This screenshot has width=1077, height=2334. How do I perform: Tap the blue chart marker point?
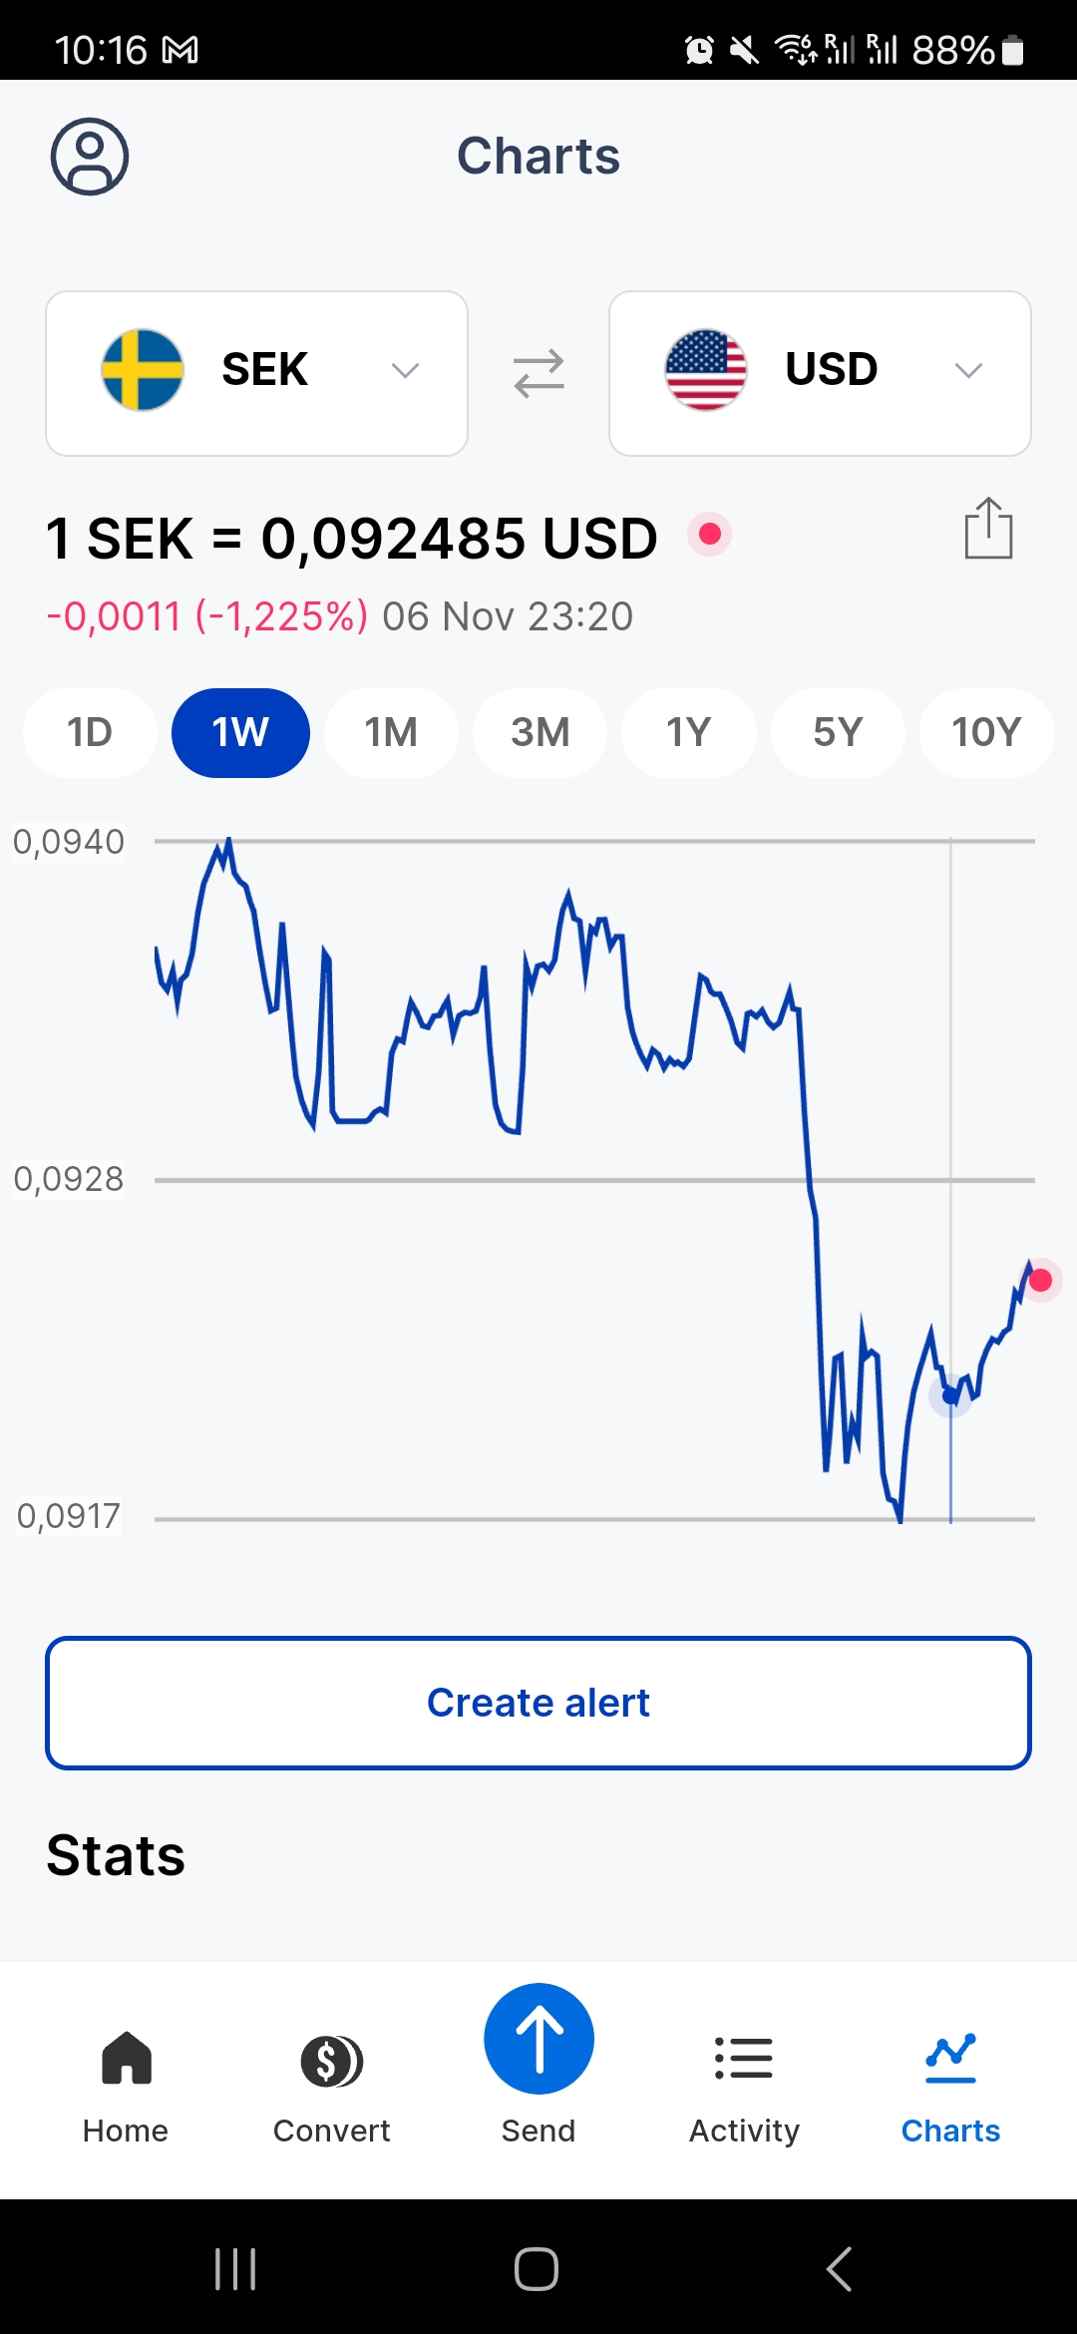950,1394
